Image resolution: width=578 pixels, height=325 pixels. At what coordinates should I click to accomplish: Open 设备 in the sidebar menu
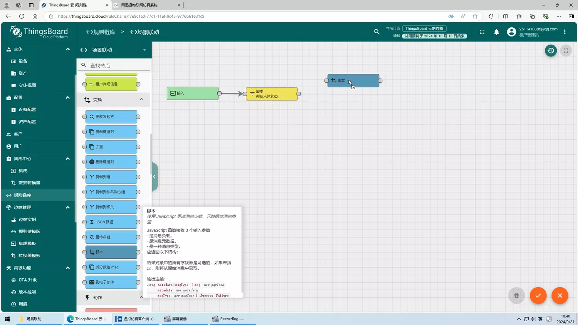(x=23, y=61)
